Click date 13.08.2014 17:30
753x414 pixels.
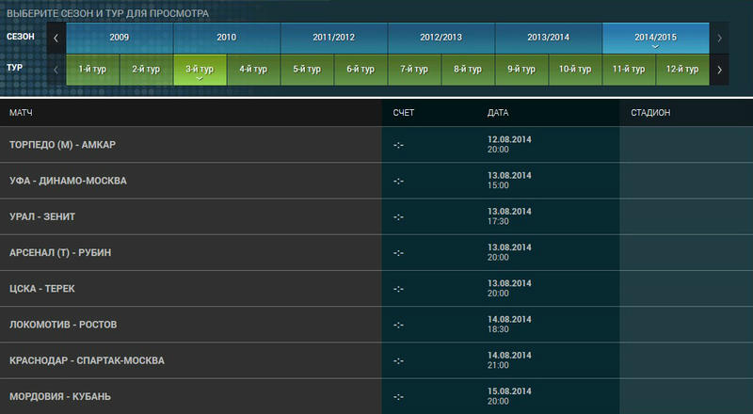[x=509, y=216]
